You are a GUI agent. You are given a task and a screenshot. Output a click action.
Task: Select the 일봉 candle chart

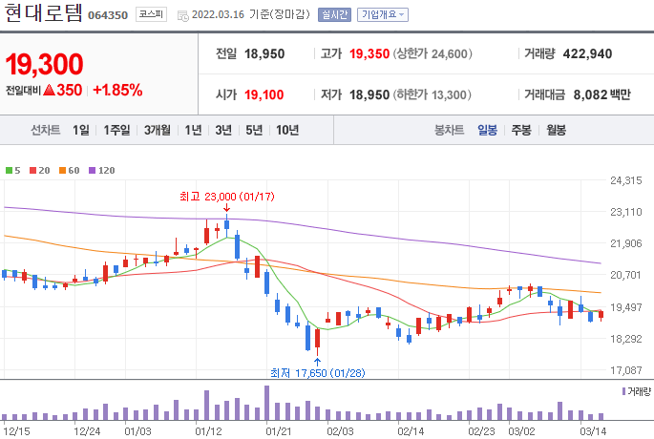pyautogui.click(x=487, y=130)
